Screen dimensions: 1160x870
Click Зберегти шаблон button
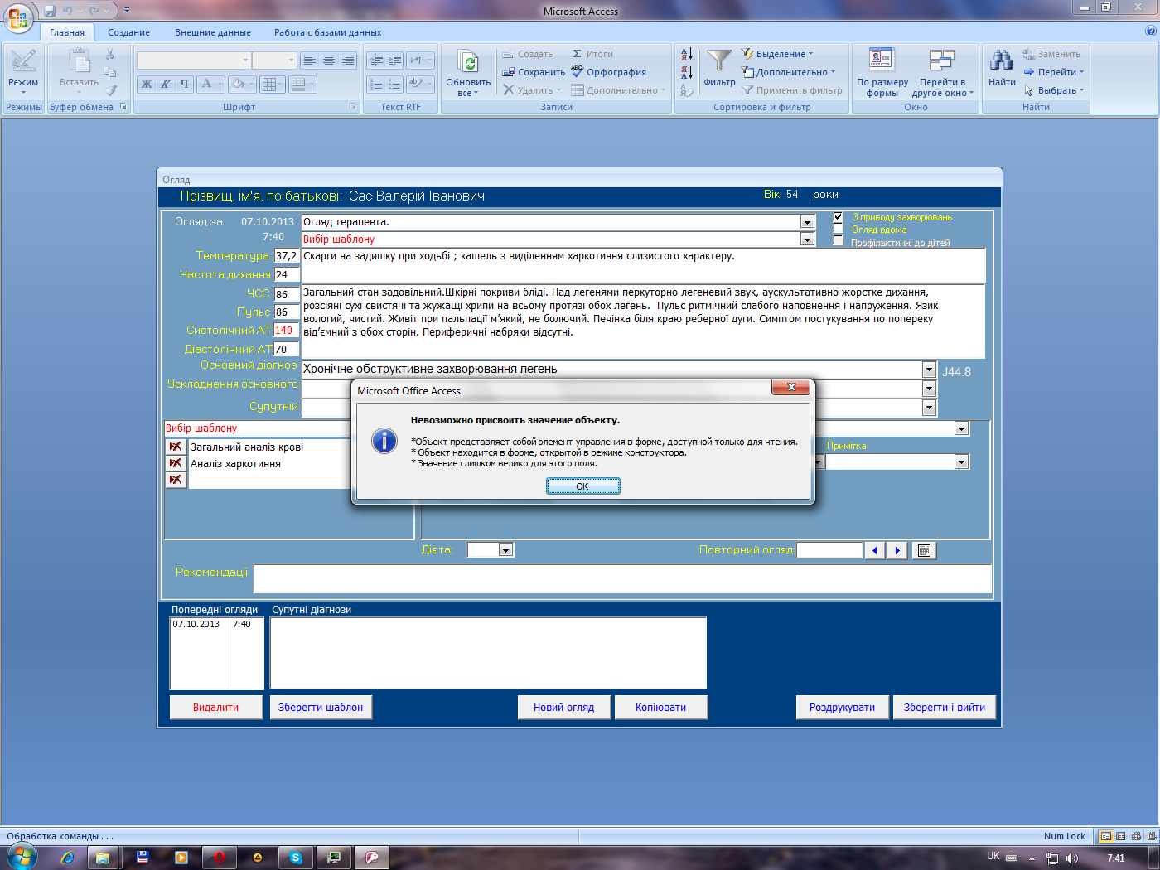321,707
